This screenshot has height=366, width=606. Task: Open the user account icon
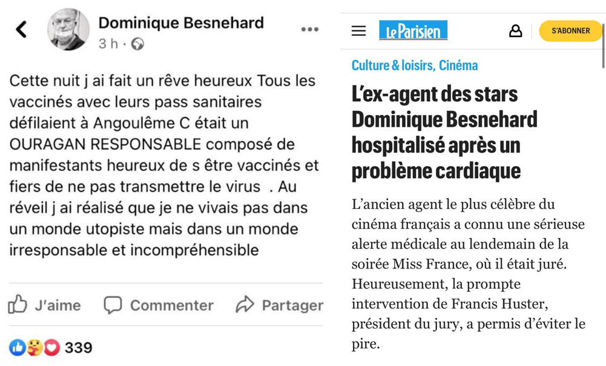tap(515, 31)
